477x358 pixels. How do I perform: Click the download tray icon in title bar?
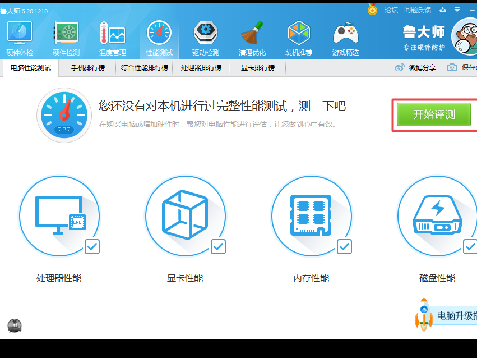(443, 10)
